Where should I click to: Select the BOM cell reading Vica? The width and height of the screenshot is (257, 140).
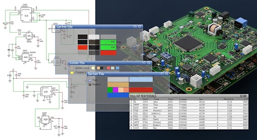tap(155, 102)
